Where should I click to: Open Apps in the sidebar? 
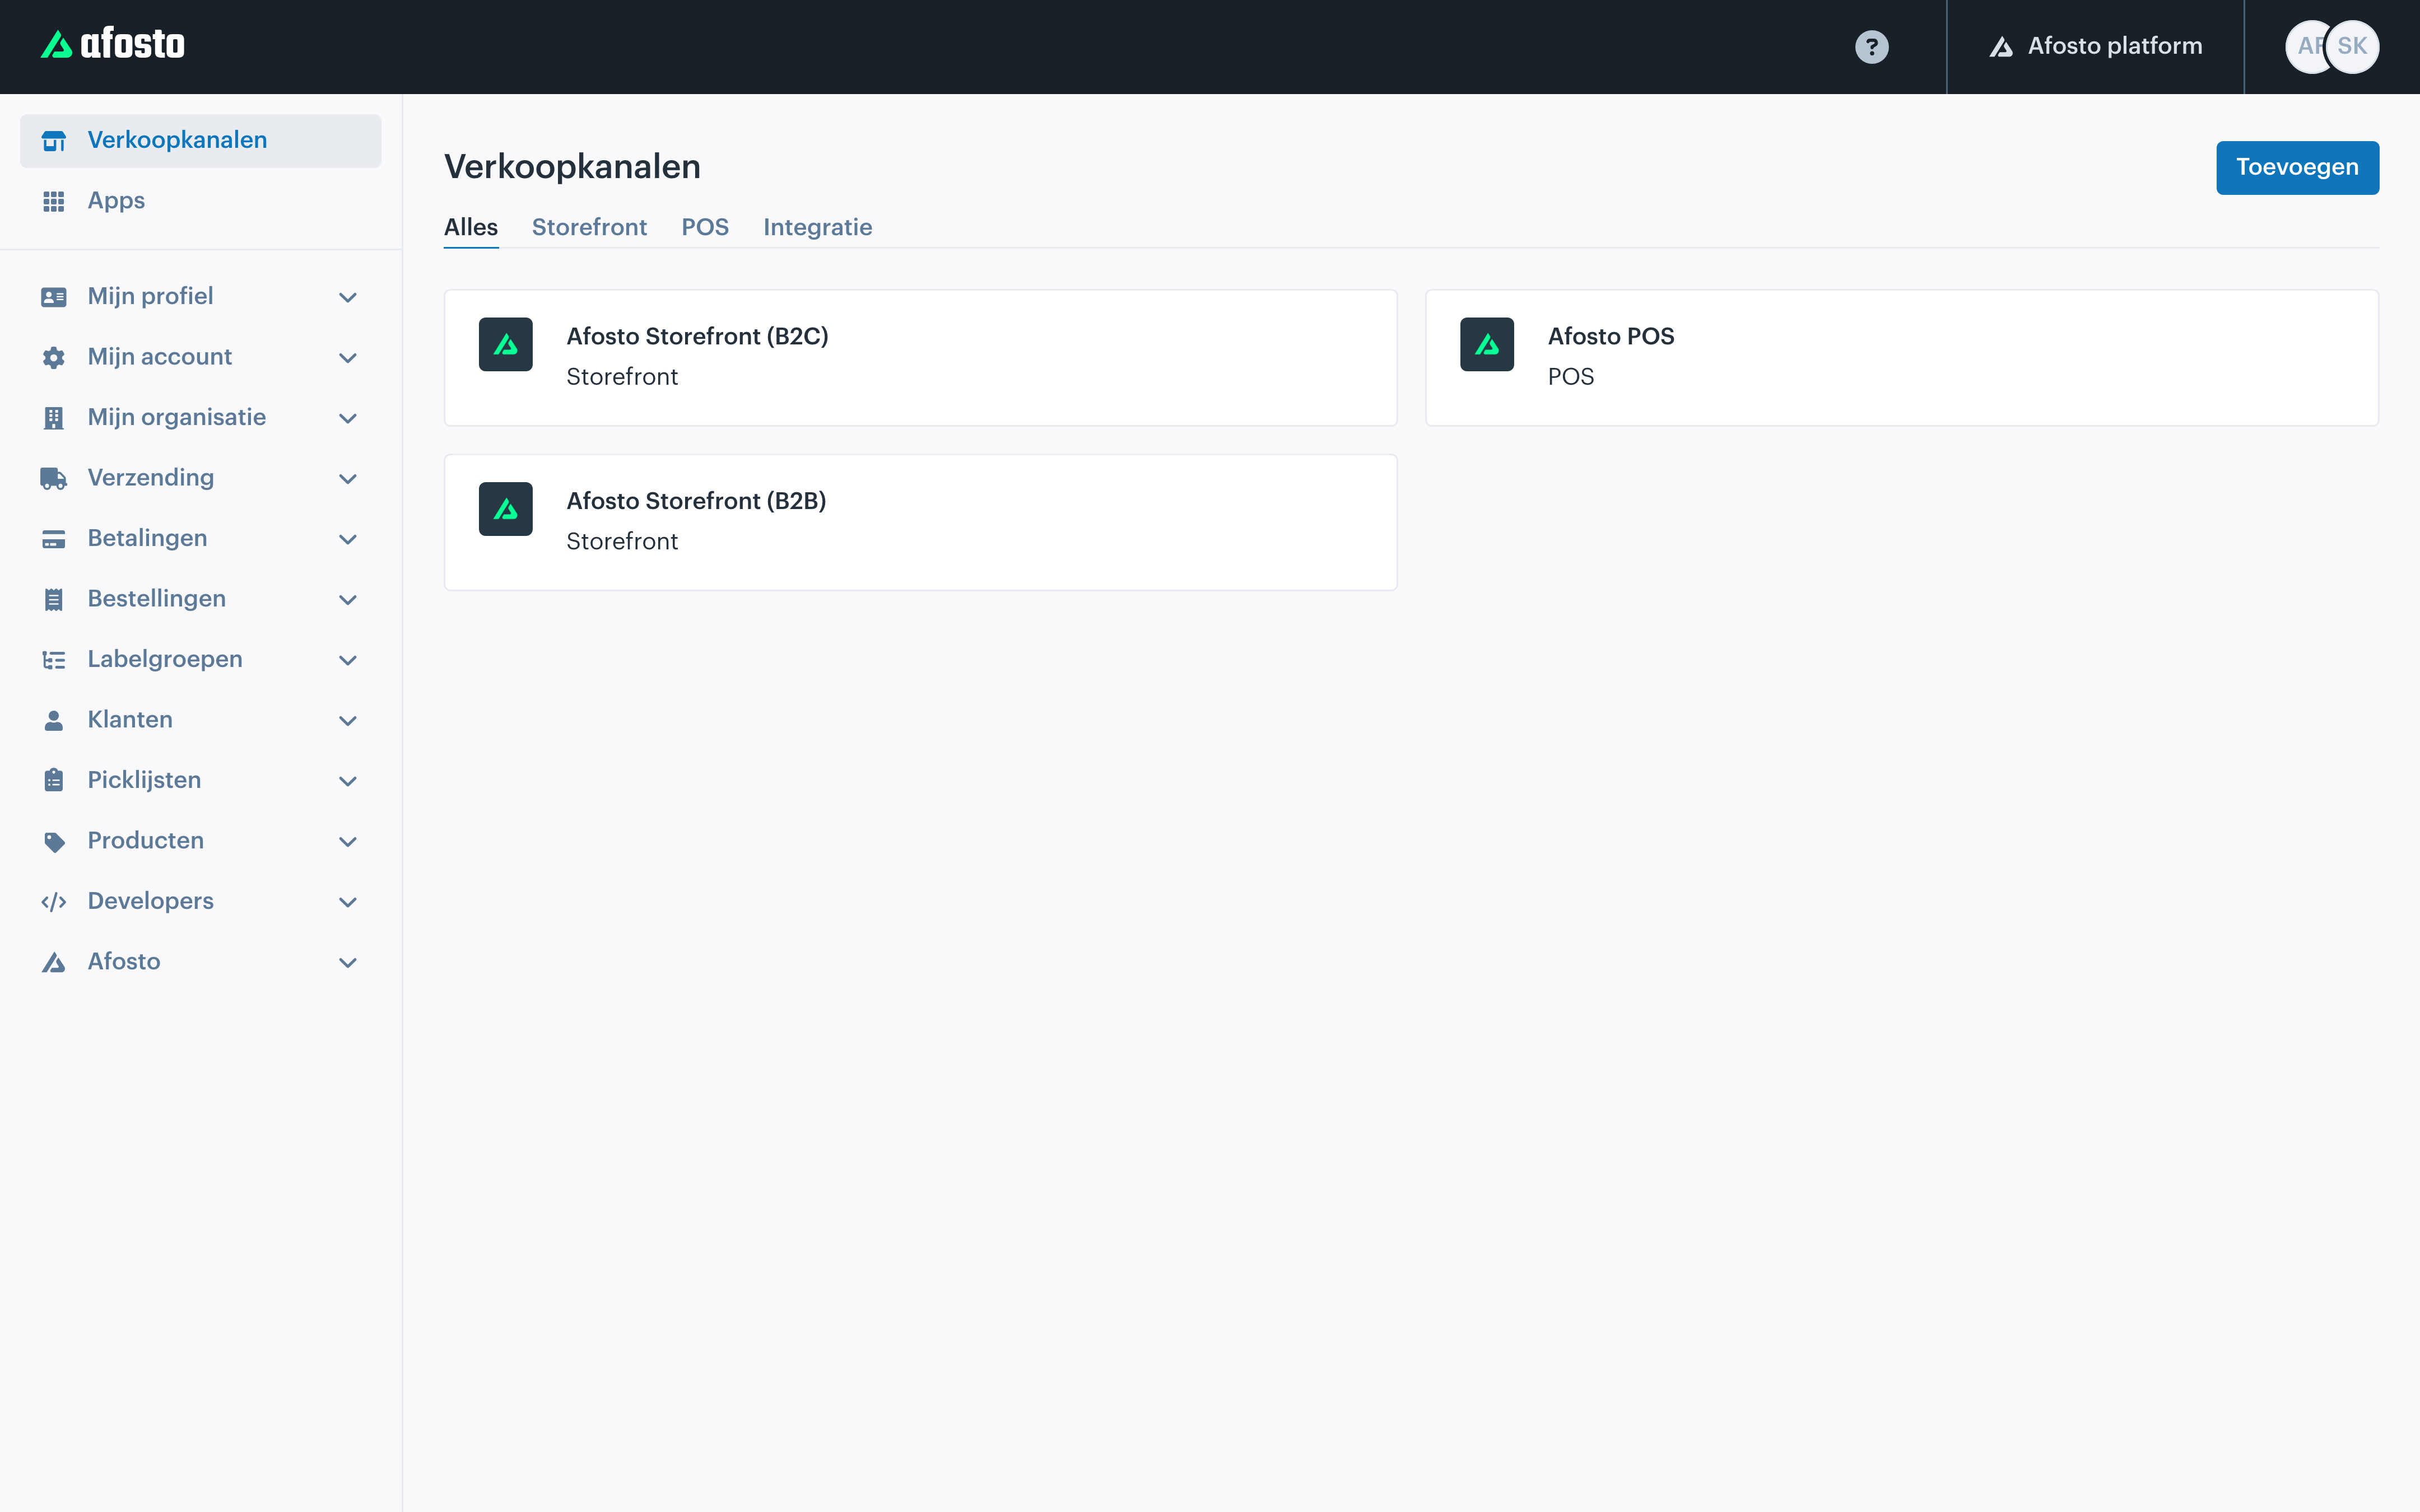pos(200,201)
